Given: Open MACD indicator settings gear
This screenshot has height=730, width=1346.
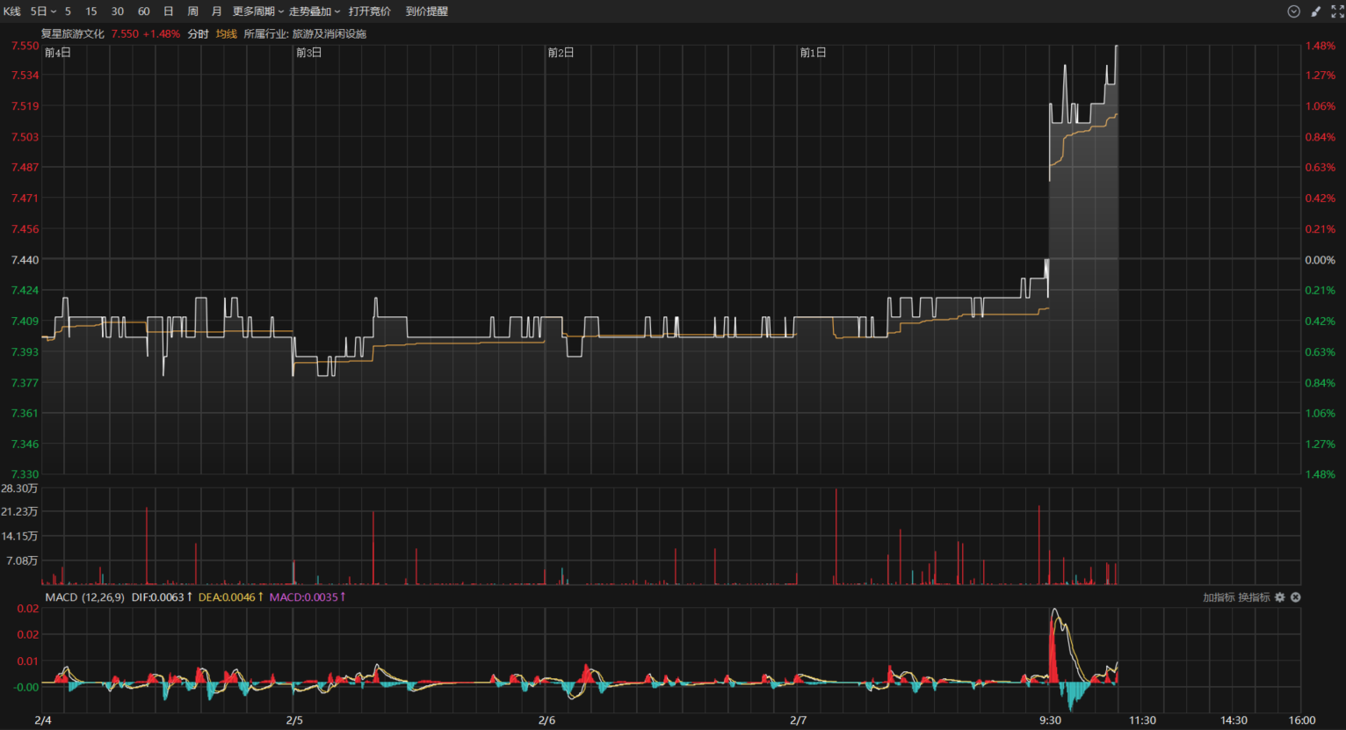Looking at the screenshot, I should point(1280,597).
